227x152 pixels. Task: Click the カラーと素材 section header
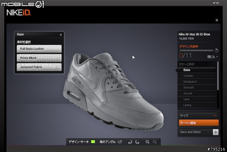tap(187, 64)
